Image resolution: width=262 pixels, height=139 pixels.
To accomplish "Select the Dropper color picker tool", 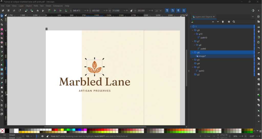I will coord(2,78).
